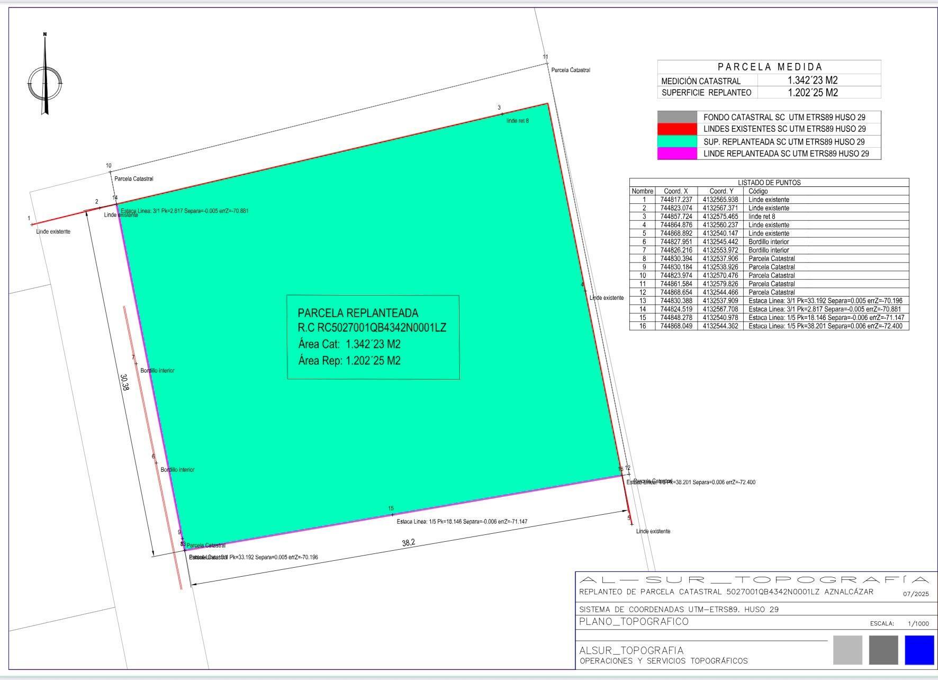The width and height of the screenshot is (938, 680).
Task: Click Y coordinate 4132570.476 of point 10
Action: [x=720, y=275]
